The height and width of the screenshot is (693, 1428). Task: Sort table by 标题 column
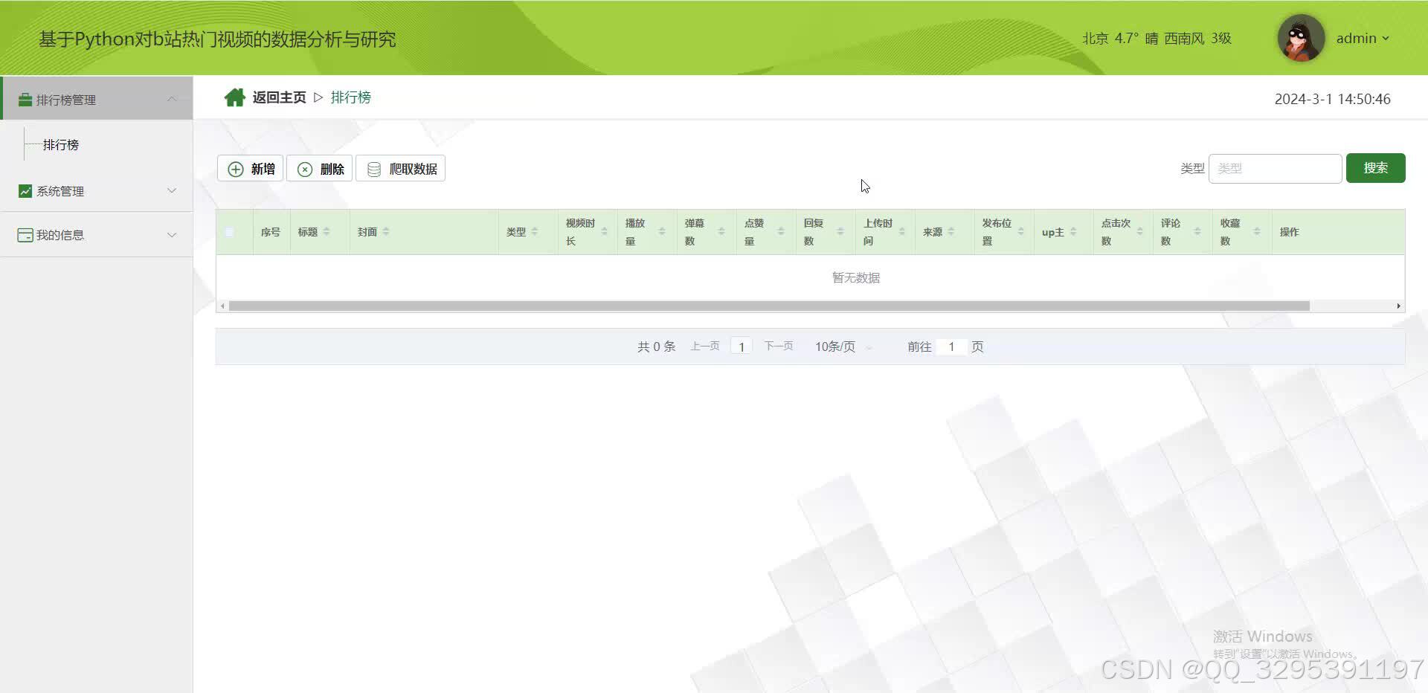pos(327,232)
